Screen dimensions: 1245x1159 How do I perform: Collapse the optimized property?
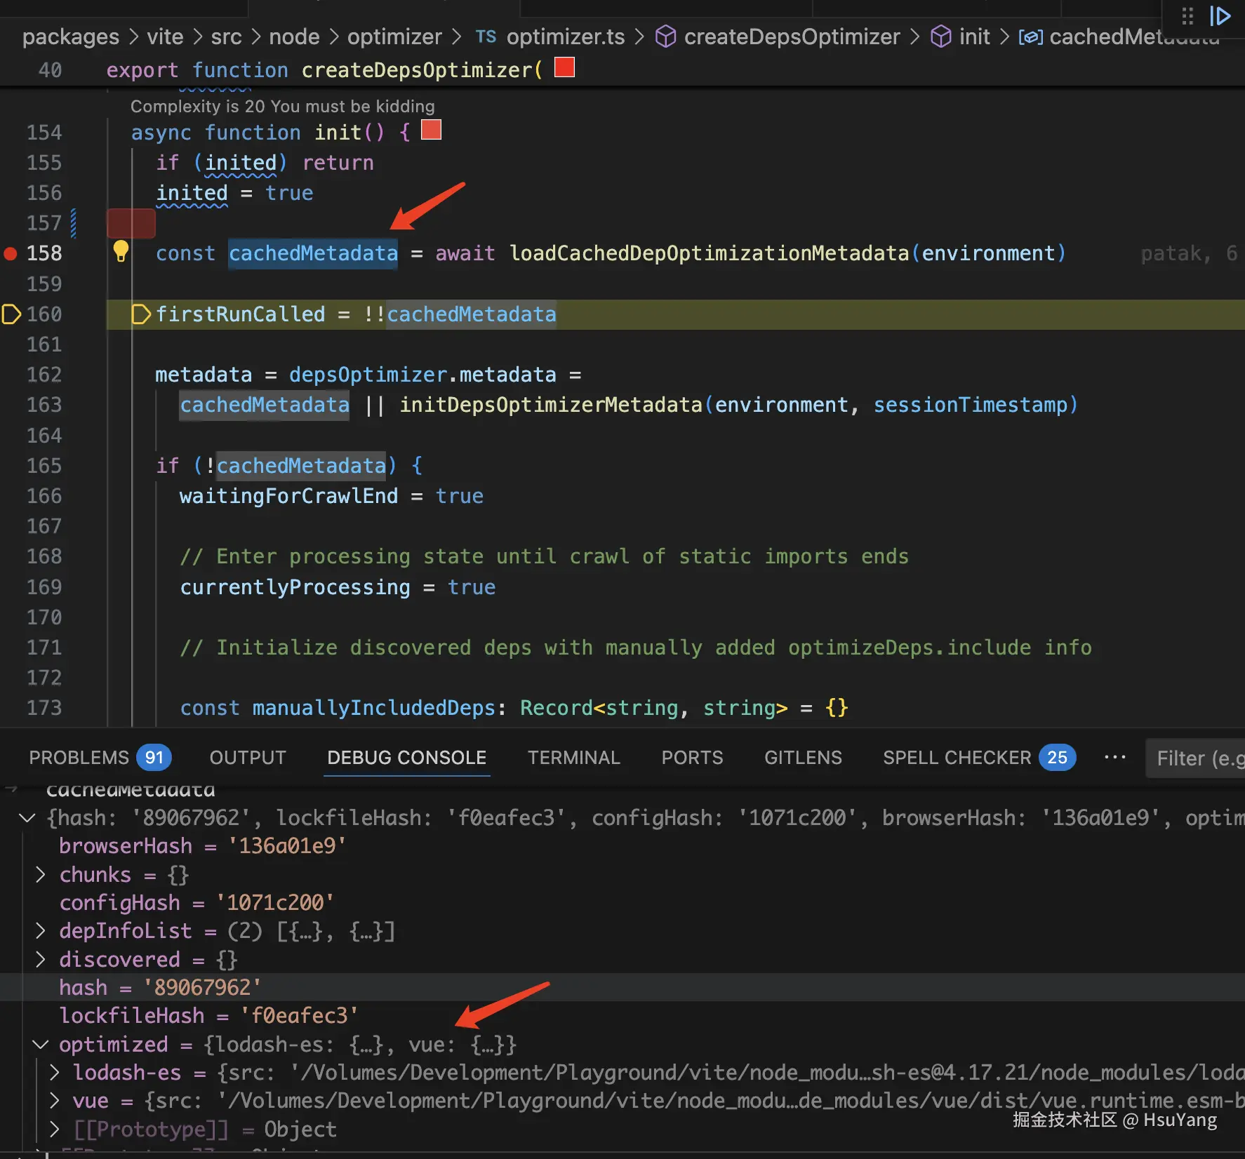[41, 1045]
